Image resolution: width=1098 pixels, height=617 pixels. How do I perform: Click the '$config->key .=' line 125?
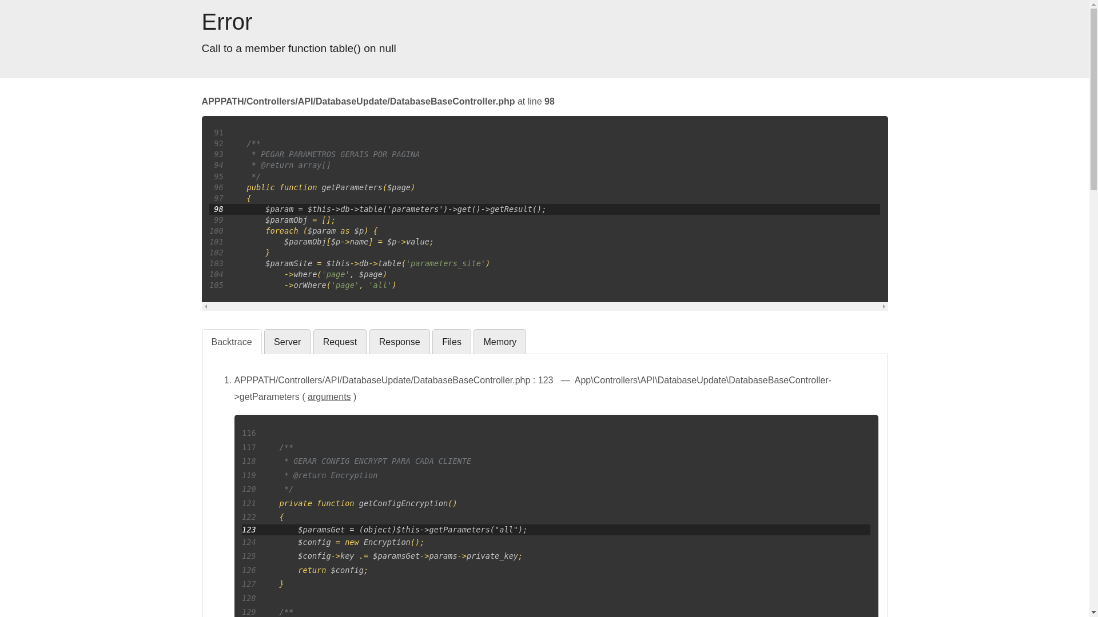pyautogui.click(x=410, y=556)
